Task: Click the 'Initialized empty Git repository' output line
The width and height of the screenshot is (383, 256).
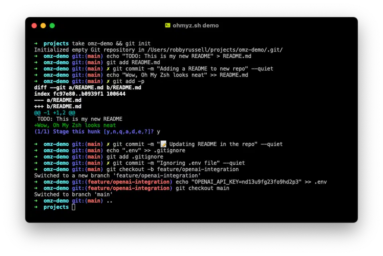Action: coord(158,50)
